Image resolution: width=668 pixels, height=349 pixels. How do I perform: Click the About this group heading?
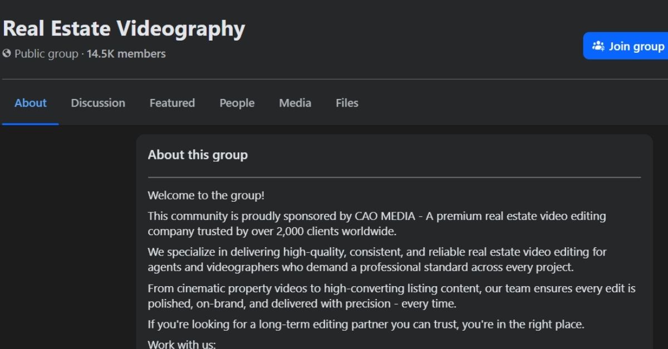tap(198, 155)
